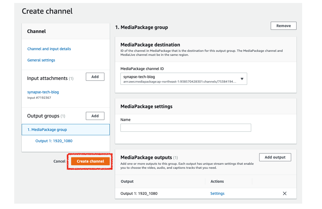Click the Output 1: 1920_1080 table row name
The height and width of the screenshot is (209, 322).
coord(139,193)
